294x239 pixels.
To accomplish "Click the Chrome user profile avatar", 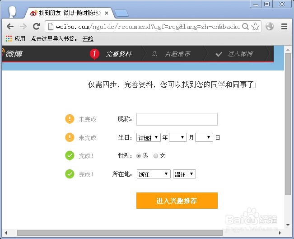I will tap(12, 12).
